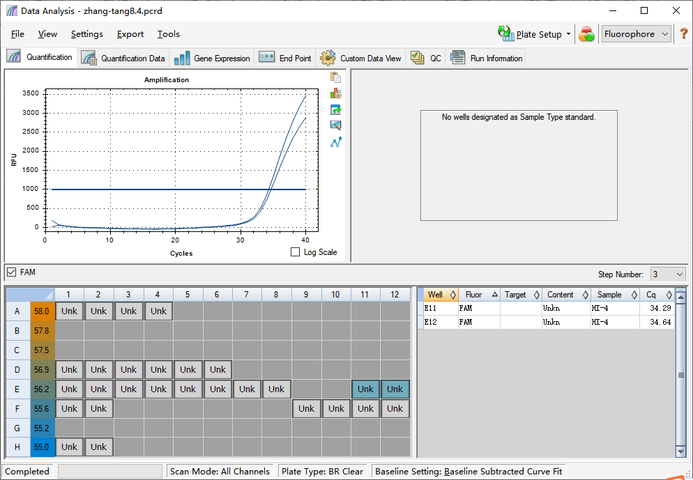Click the Quantification tab icon

[14, 56]
